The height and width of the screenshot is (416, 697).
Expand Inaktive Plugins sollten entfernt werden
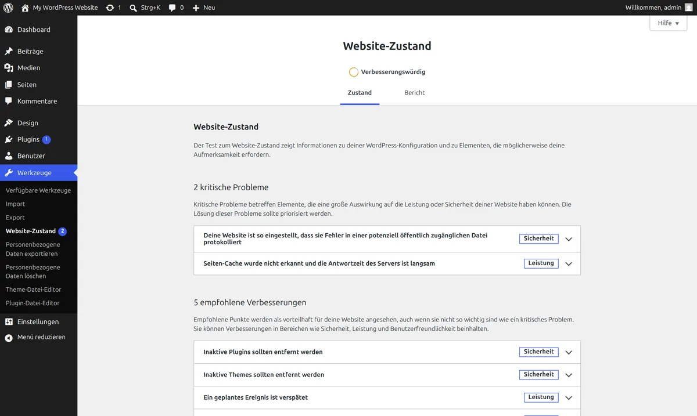point(387,352)
